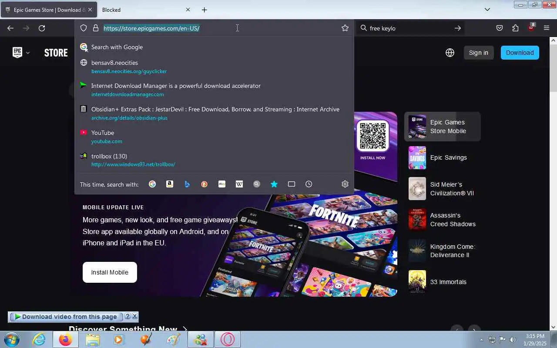Search this time with Wikipedia

point(239,184)
